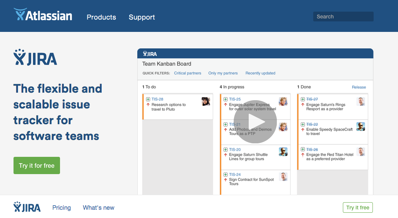
Task: Play the Kanban board demo video
Action: [x=255, y=122]
